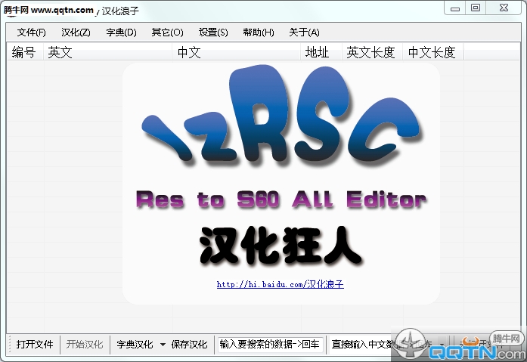Expand the 字典汉化 dropdown arrow
The width and height of the screenshot is (527, 362).
click(x=163, y=345)
